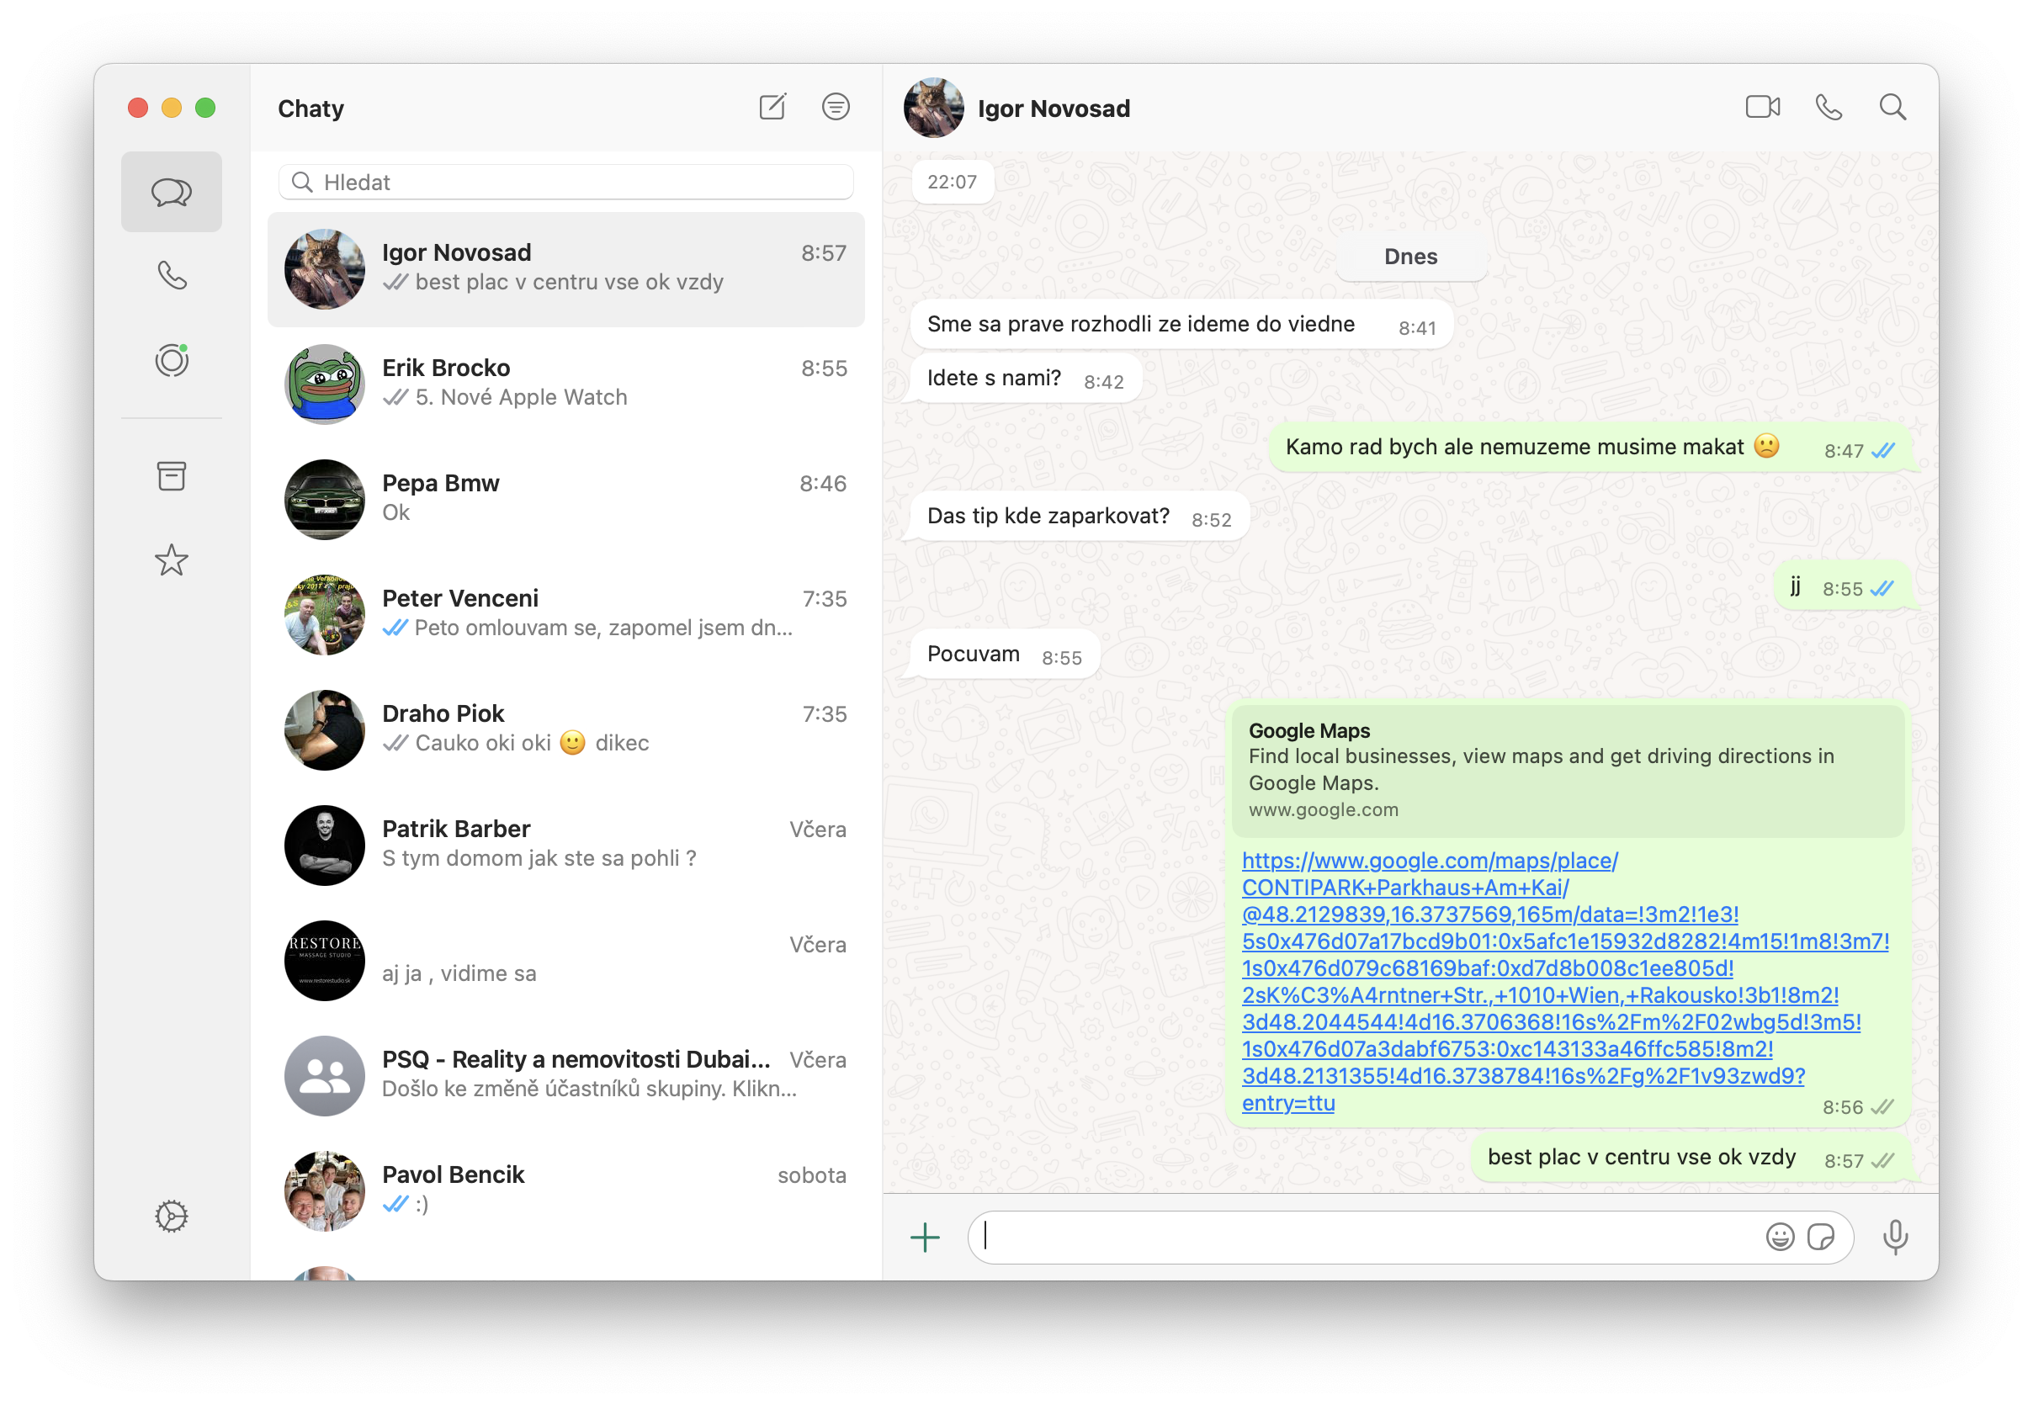Open WhatsApp settings gear

(x=172, y=1217)
